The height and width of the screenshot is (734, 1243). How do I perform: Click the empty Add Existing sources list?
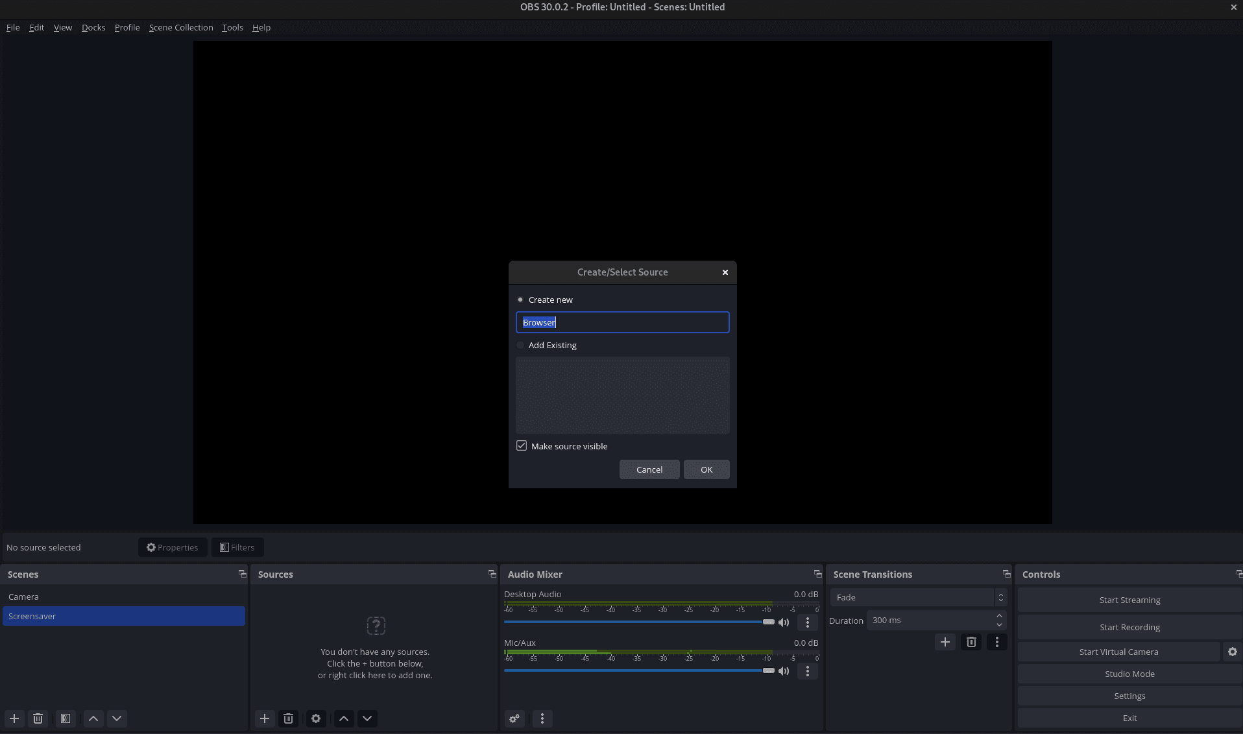tap(623, 395)
